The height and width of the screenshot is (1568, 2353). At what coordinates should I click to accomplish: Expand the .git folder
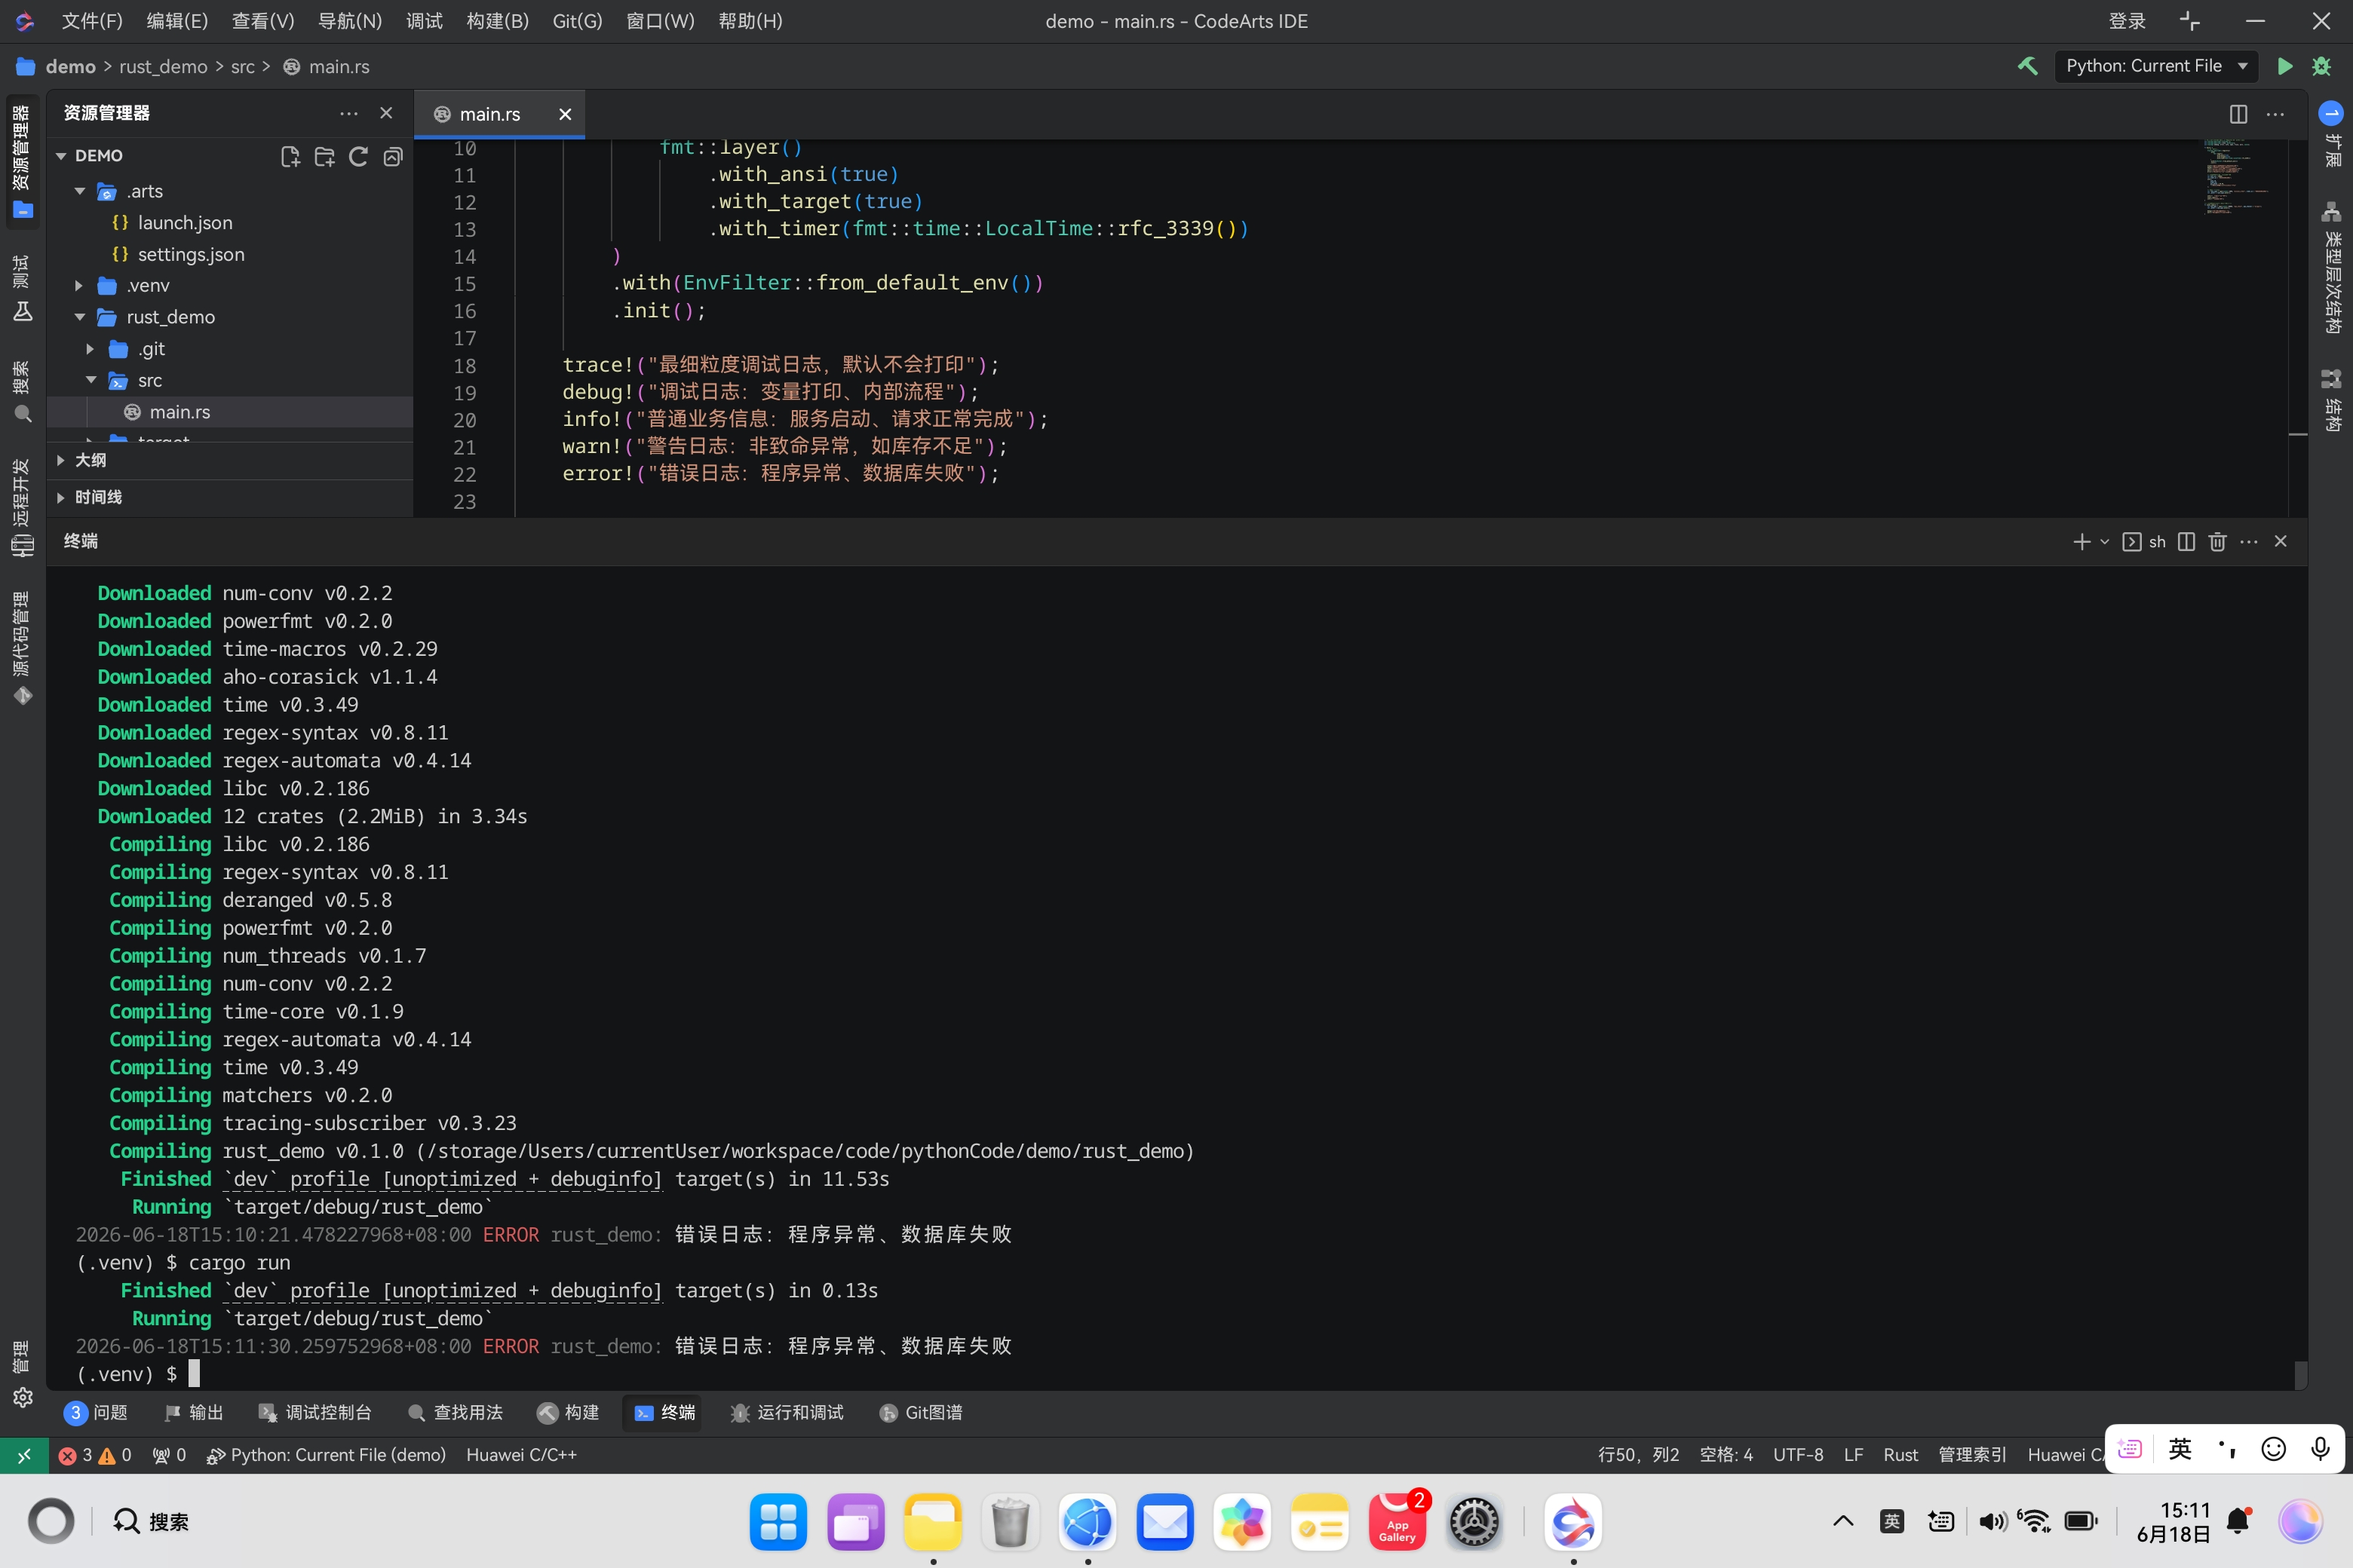tap(90, 349)
